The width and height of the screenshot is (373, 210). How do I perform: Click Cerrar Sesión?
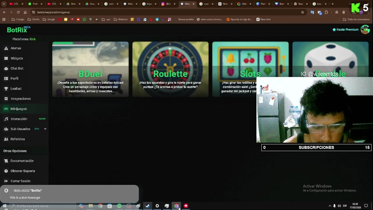tap(20, 181)
